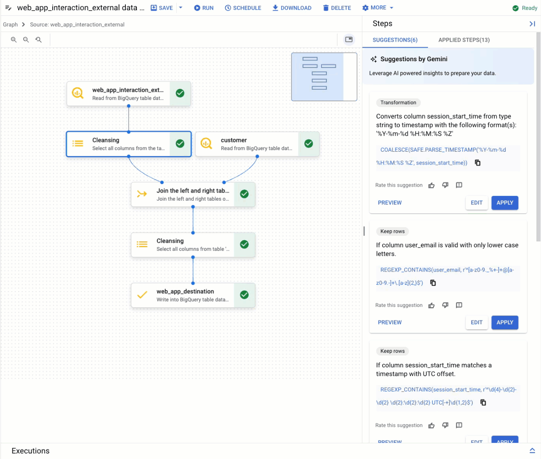Click the Graph breadcrumb link
Viewport: 541px width, 459px height.
pyautogui.click(x=10, y=25)
